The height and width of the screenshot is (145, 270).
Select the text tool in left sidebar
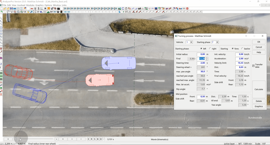[x=1, y=49]
